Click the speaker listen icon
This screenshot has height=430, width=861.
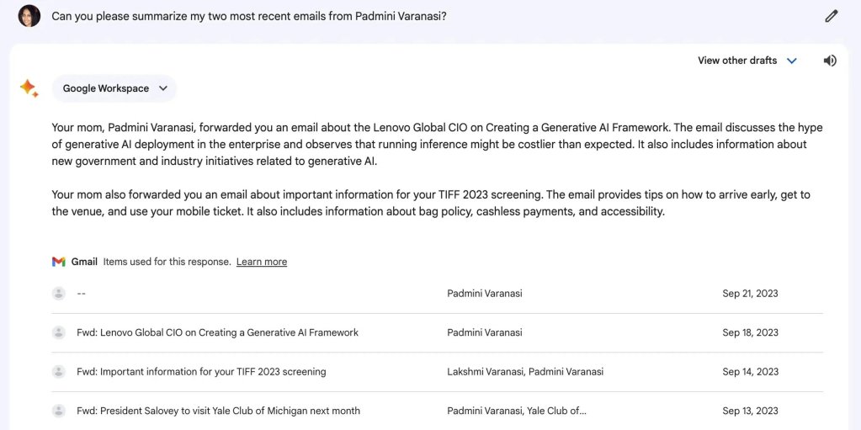click(x=830, y=61)
